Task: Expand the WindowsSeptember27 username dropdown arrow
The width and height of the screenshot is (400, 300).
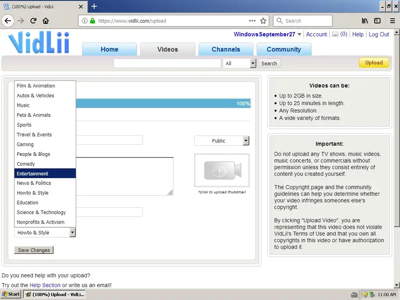Action: [x=299, y=34]
